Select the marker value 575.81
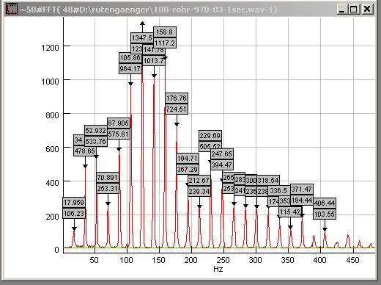 pyautogui.click(x=119, y=134)
